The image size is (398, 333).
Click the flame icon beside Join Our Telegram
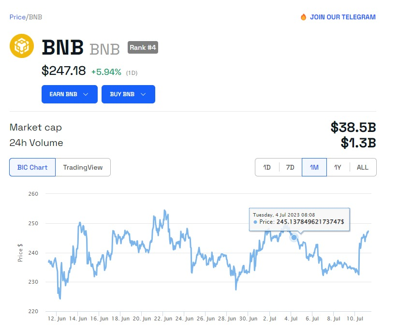point(303,17)
